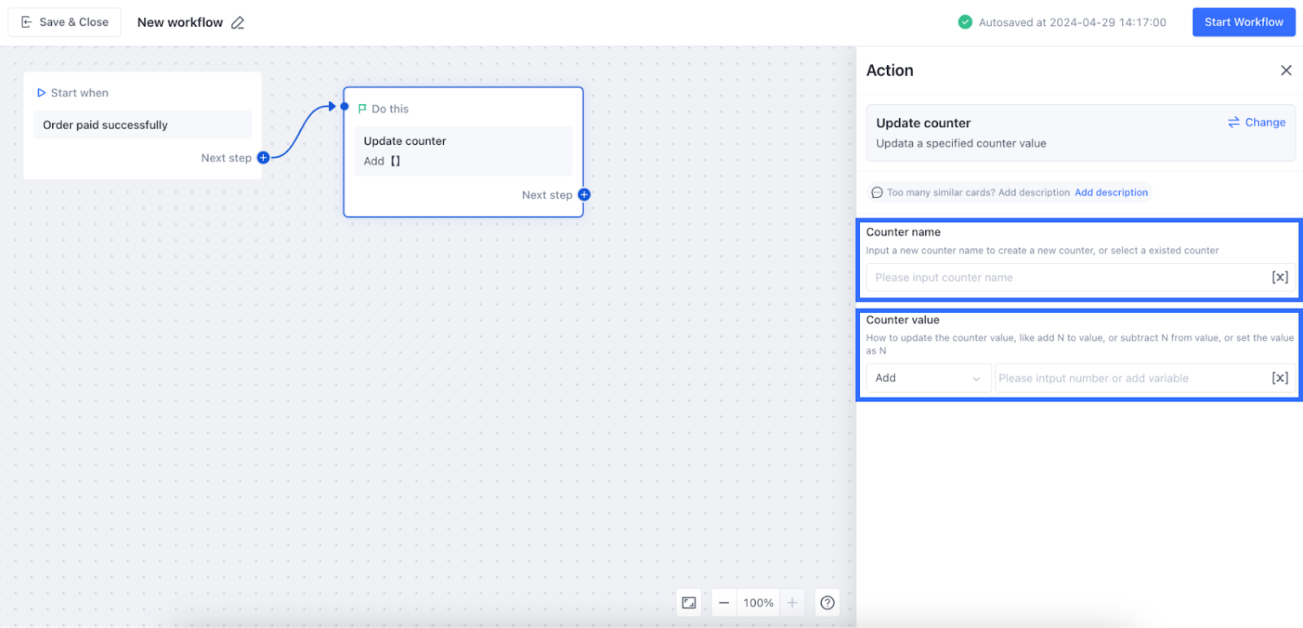This screenshot has height=628, width=1303.
Task: Select the Order paid successfully trigger
Action: click(x=143, y=125)
